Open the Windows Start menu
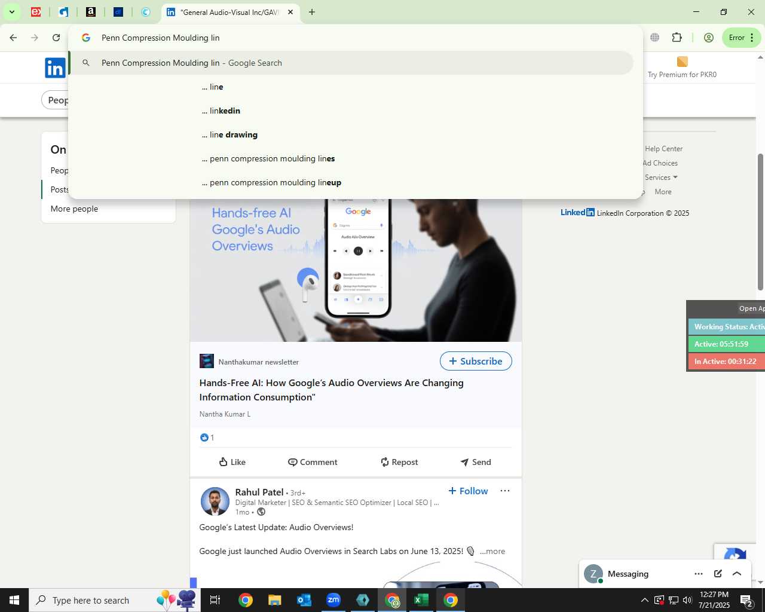Image resolution: width=765 pixels, height=612 pixels. tap(14, 600)
